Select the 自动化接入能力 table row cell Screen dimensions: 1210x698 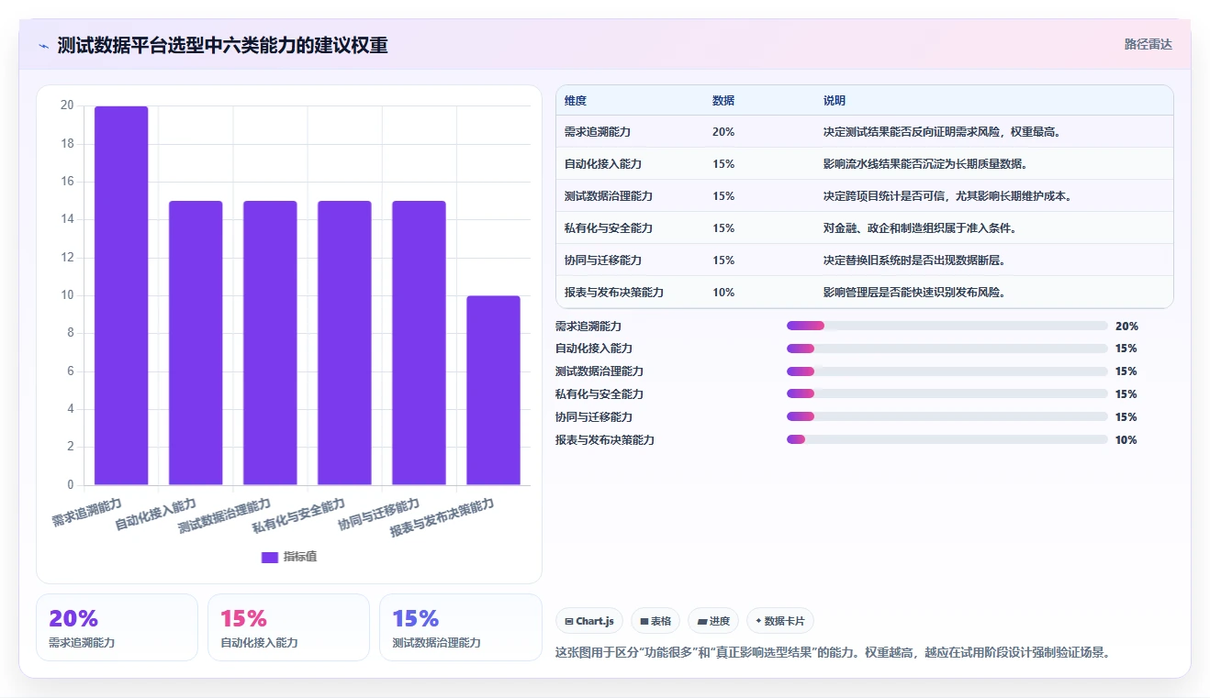pyautogui.click(x=602, y=164)
